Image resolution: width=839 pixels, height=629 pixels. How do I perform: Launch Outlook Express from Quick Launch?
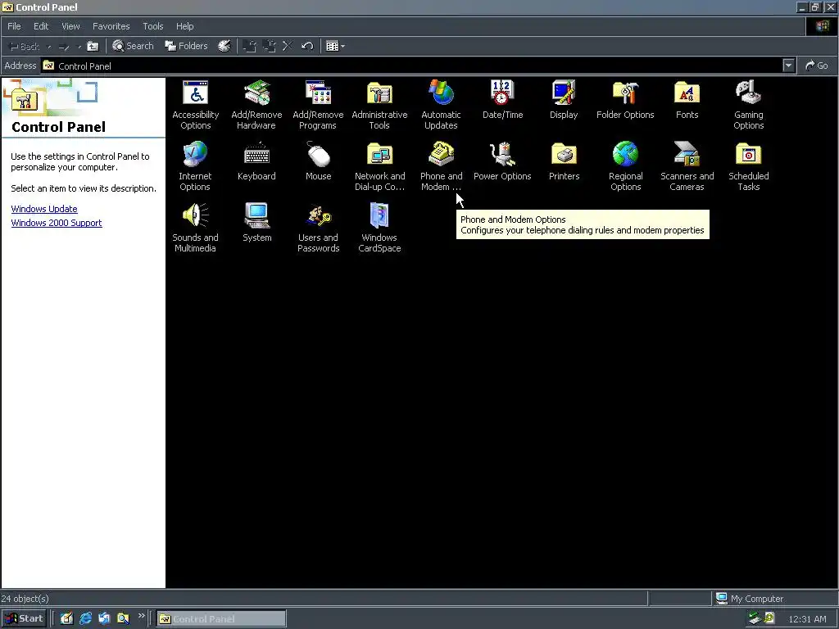click(x=104, y=619)
